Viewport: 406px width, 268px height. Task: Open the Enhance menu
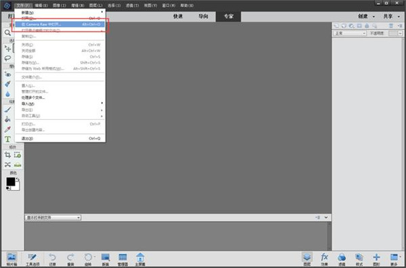coord(77,5)
